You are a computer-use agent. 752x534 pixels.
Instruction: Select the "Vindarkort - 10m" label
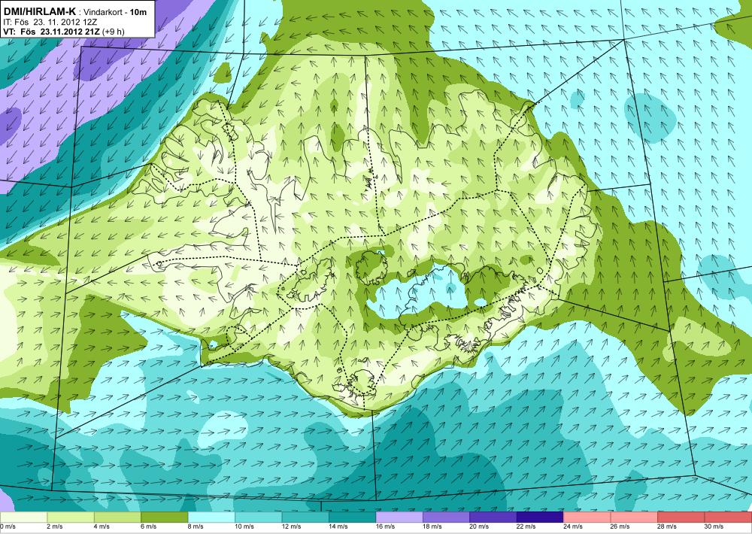click(115, 12)
